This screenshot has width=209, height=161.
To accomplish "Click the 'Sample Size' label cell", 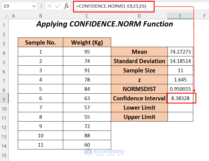I will tap(139, 70).
